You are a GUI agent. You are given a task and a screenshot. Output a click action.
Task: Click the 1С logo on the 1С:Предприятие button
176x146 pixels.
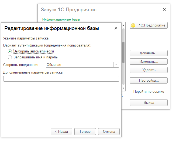pyautogui.click(x=133, y=25)
